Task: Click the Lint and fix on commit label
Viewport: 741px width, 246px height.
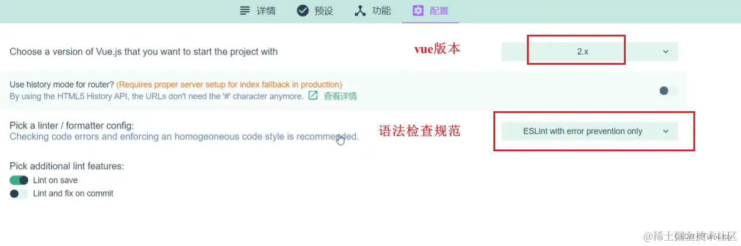Action: click(74, 193)
